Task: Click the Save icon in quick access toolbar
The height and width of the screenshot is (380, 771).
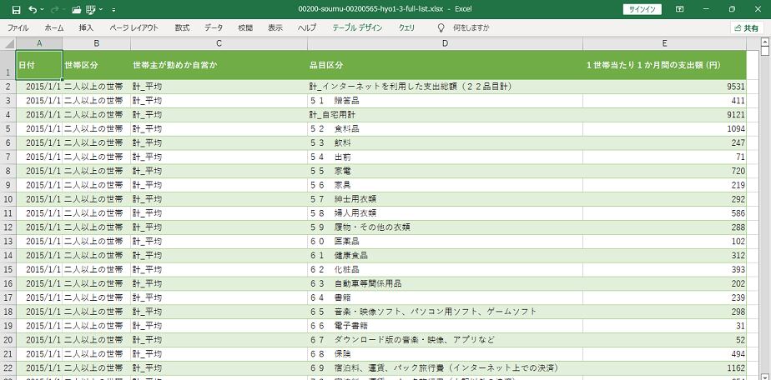Action: (16, 9)
